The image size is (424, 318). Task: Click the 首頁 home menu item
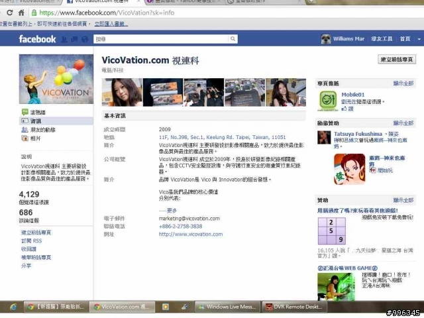pyautogui.click(x=405, y=39)
